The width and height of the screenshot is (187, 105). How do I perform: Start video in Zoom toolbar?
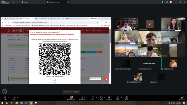(x=14, y=98)
